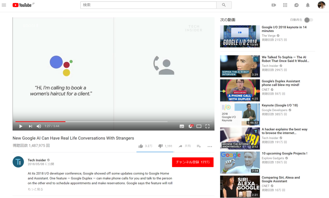Go to the YouTube home logo

tap(22, 5)
